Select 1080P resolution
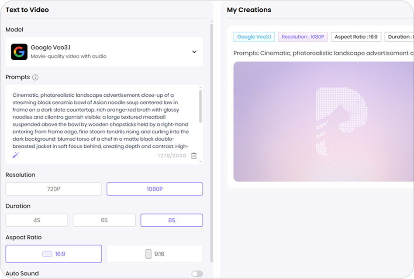 pyautogui.click(x=155, y=189)
